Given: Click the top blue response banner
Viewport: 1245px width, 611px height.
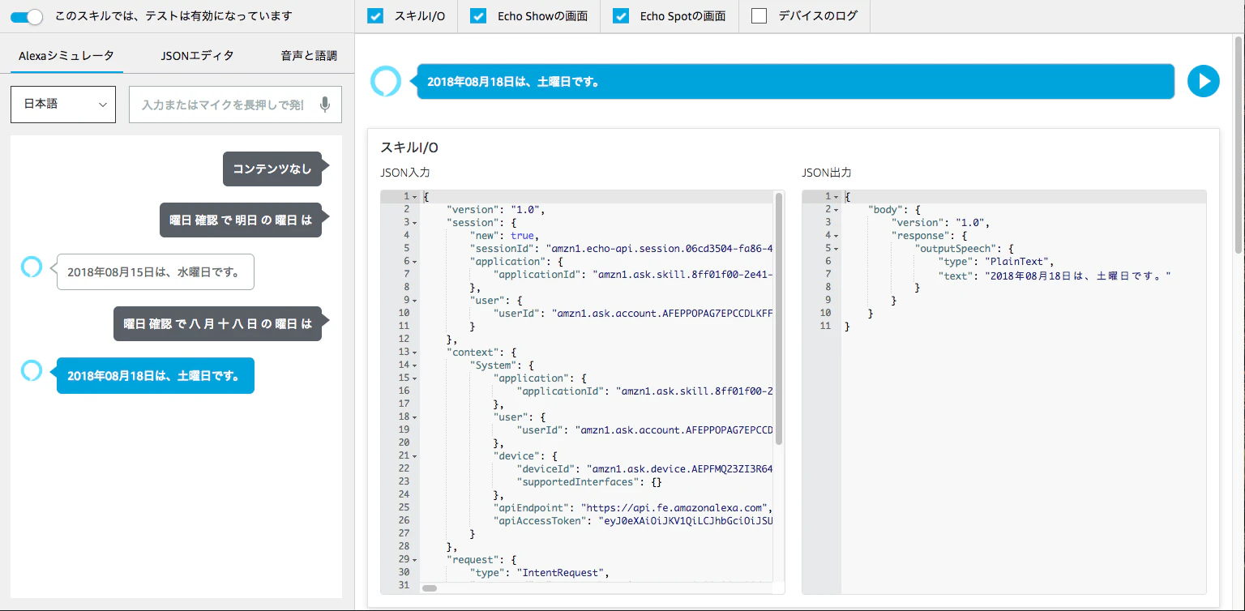Looking at the screenshot, I should 795,81.
